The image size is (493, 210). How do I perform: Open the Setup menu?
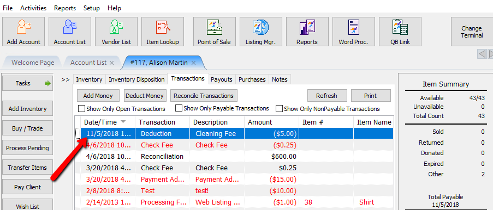point(92,8)
